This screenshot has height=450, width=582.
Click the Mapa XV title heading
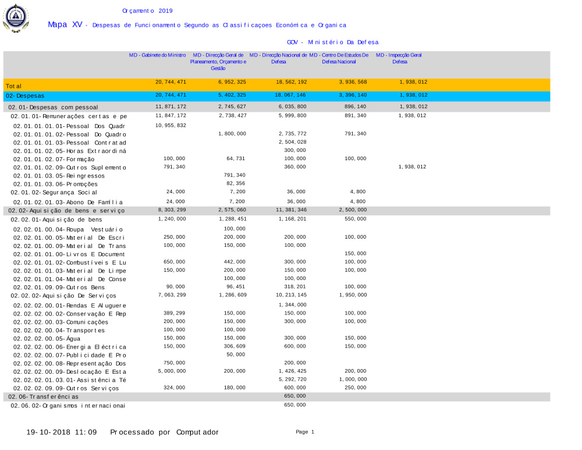(x=65, y=24)
